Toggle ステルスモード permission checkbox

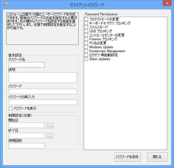[x=86, y=27]
